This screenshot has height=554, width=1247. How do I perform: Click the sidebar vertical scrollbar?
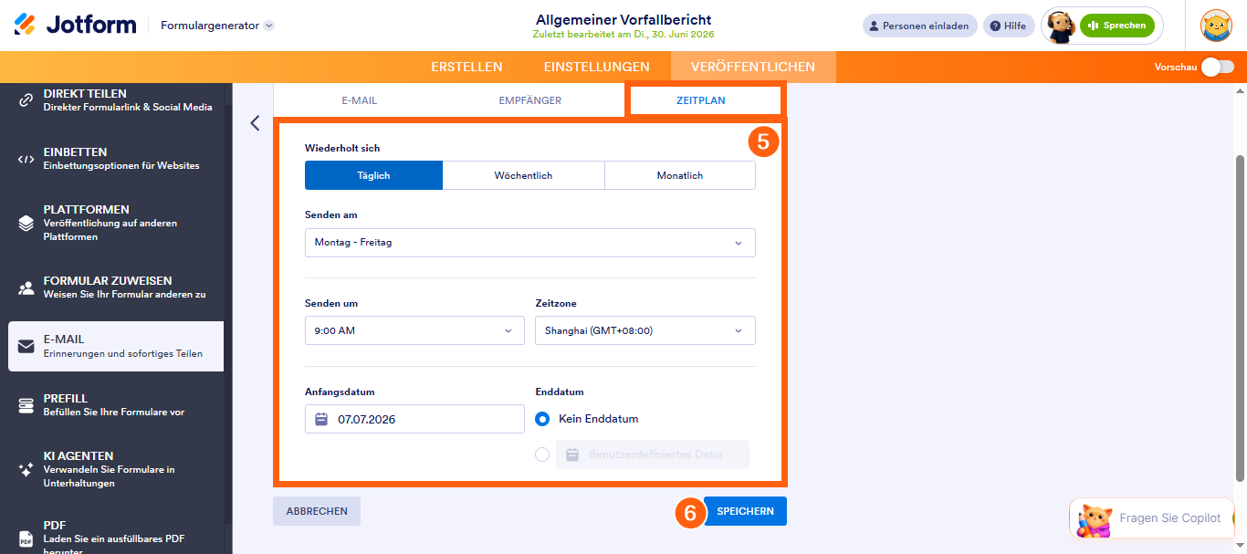tap(228, 315)
